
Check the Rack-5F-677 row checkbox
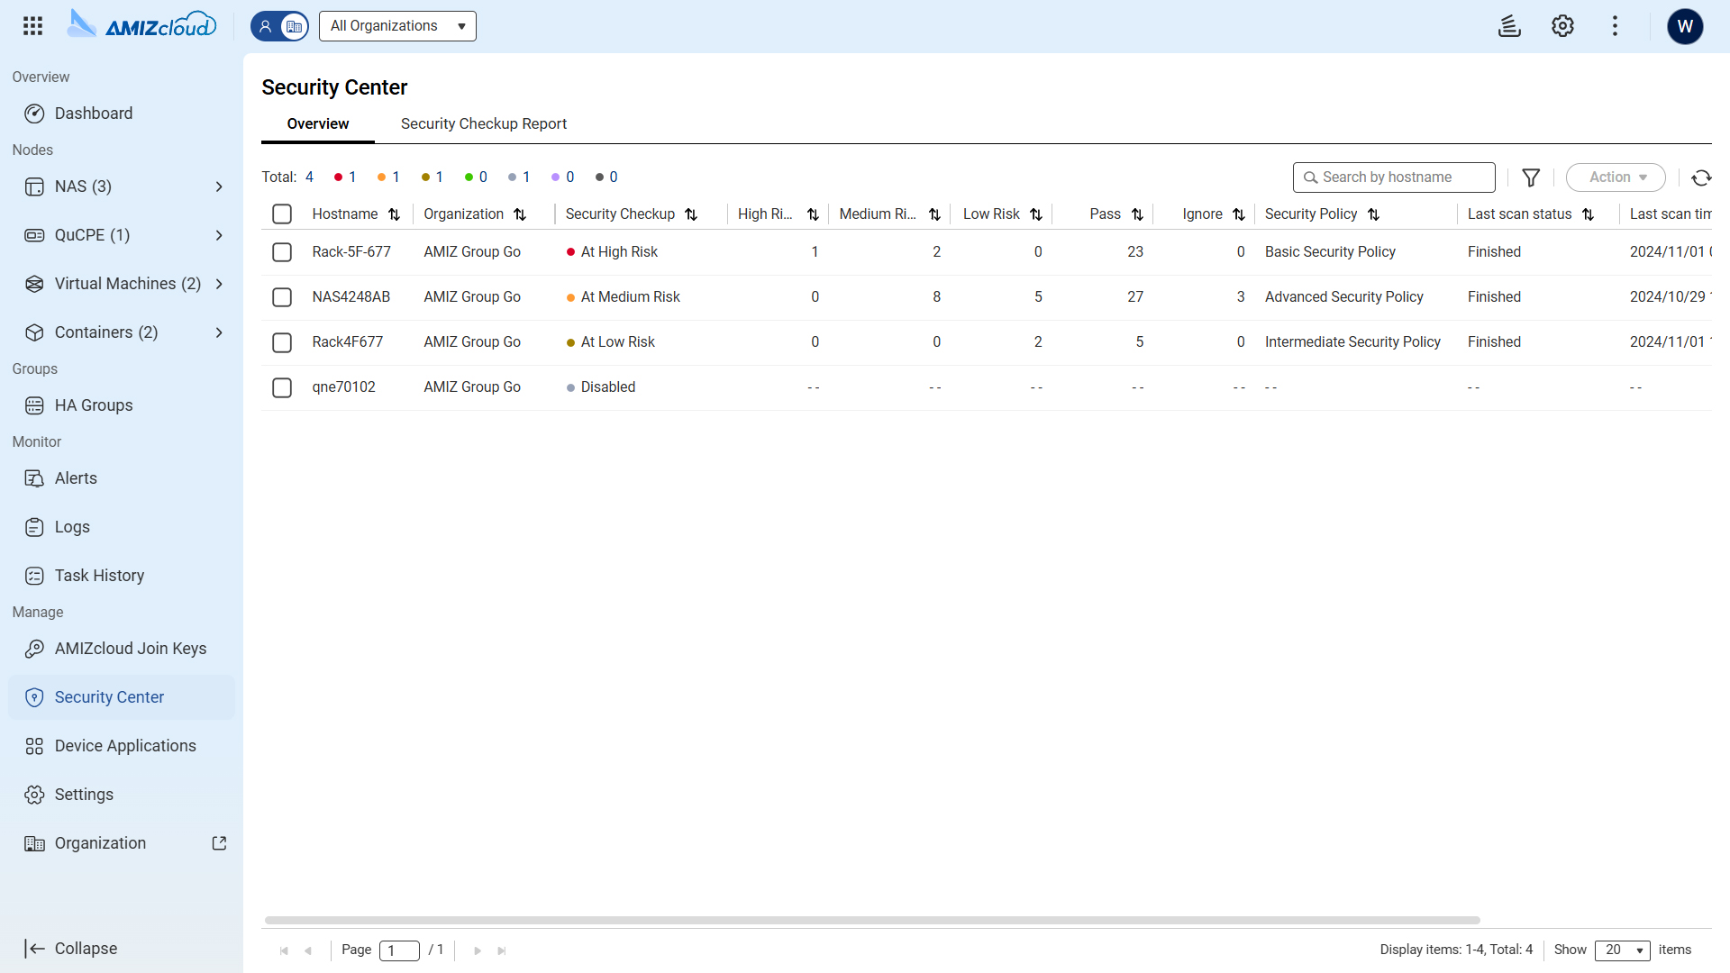tap(282, 252)
